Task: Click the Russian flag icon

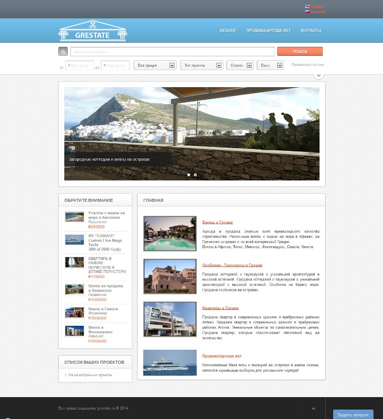Action: pos(307,12)
